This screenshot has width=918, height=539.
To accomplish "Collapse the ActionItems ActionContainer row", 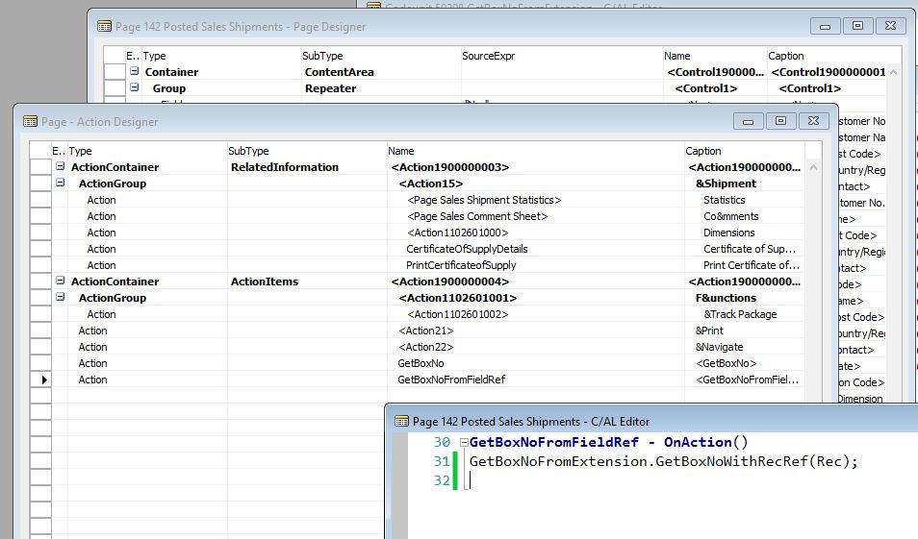I will [x=61, y=282].
